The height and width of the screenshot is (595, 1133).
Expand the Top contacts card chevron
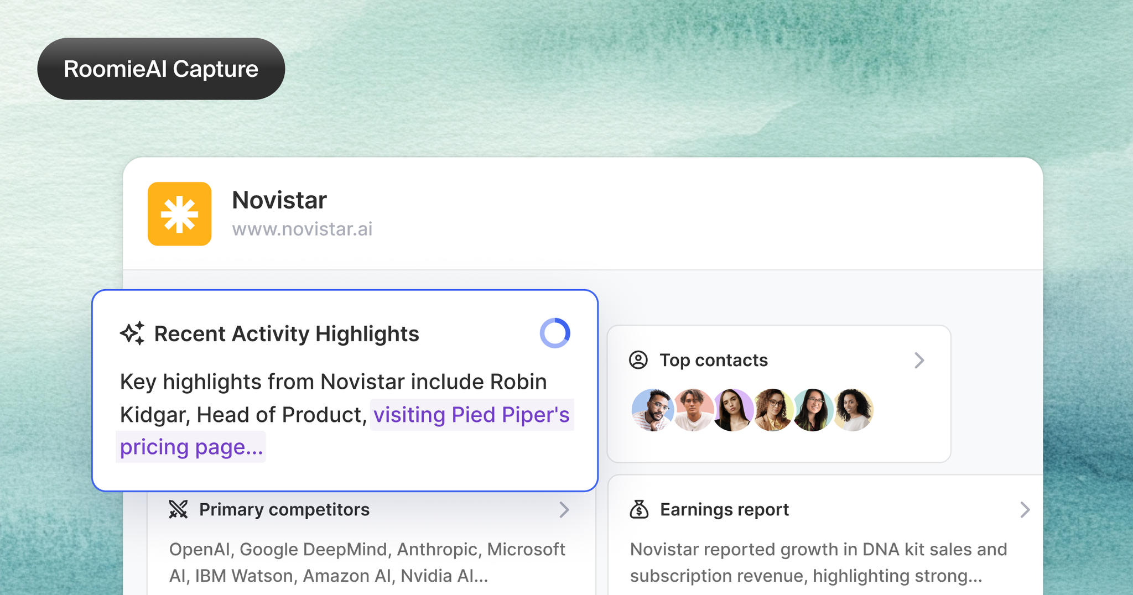tap(919, 361)
